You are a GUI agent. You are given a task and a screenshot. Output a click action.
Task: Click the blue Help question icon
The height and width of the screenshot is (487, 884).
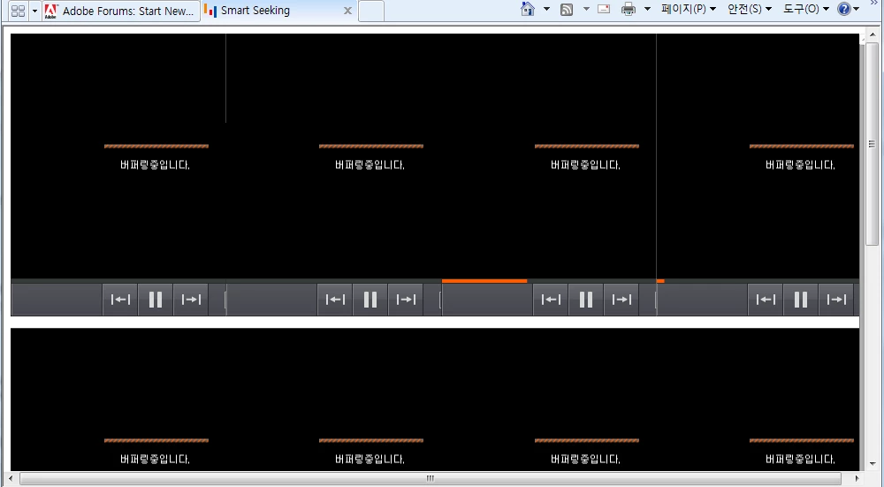click(x=844, y=9)
